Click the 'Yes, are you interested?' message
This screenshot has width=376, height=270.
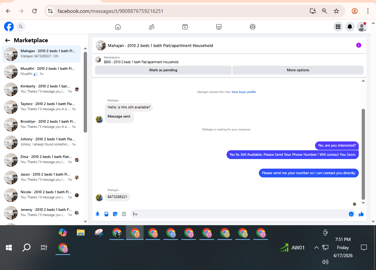point(337,145)
